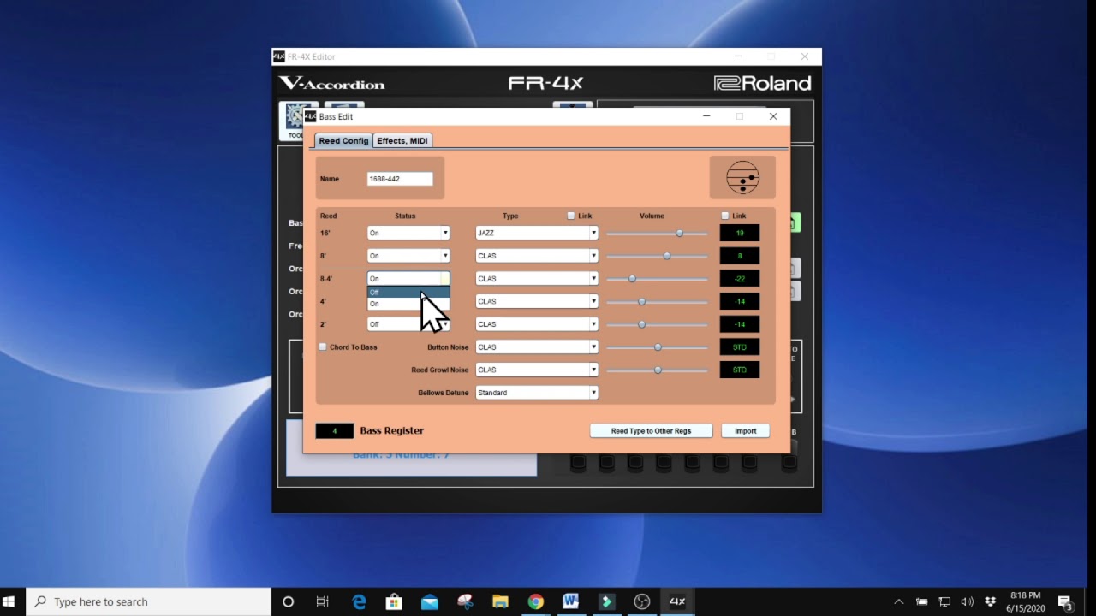Expand the Button Noise type dropdown
1096x616 pixels.
point(537,346)
